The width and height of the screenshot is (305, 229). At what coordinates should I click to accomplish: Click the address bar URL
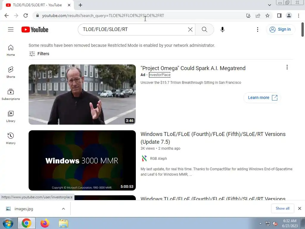pos(103,16)
